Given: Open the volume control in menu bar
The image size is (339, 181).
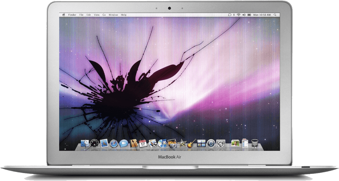Looking at the screenshot, I should click(244, 15).
